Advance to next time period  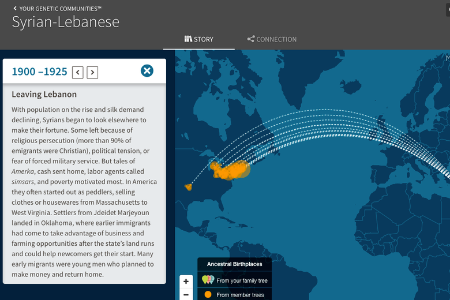click(92, 72)
